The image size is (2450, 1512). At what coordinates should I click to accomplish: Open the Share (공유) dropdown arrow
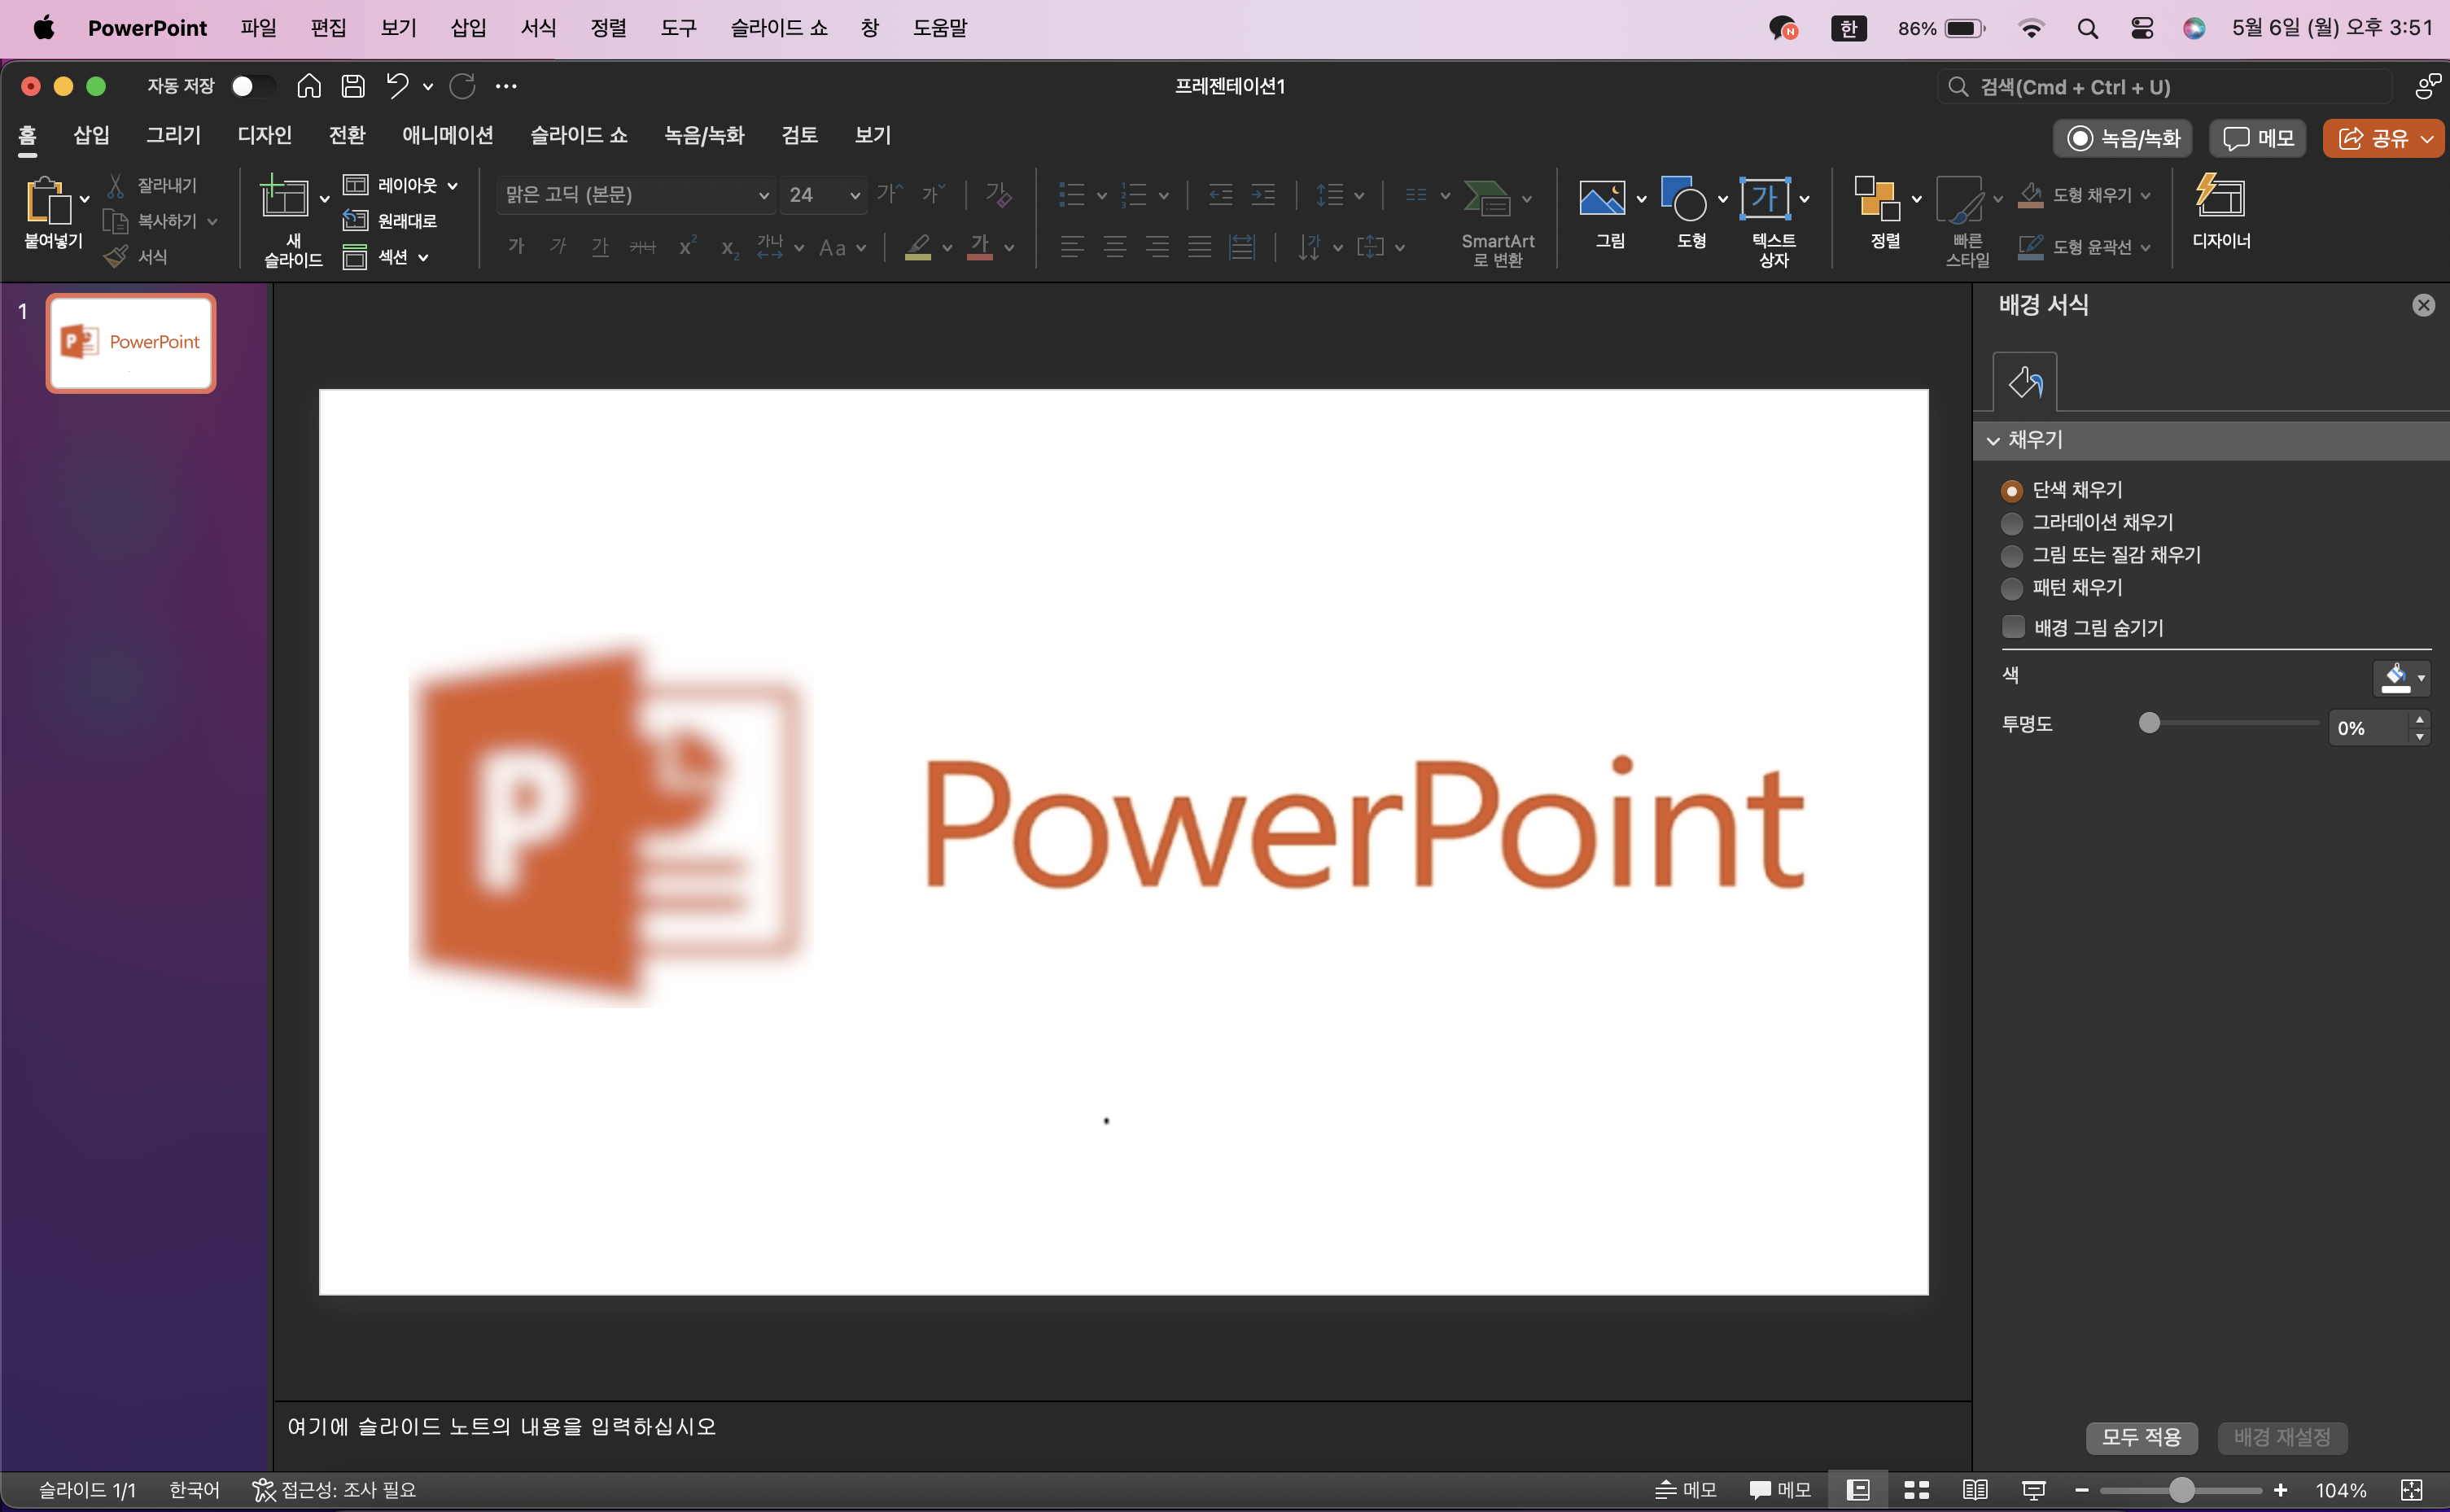[2427, 138]
